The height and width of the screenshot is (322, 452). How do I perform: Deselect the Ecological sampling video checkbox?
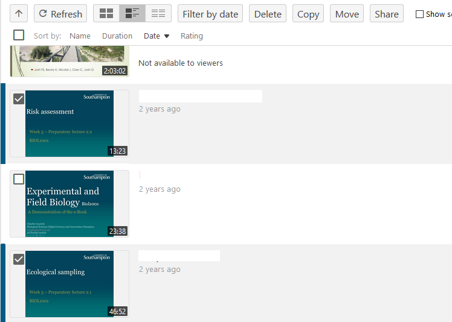click(19, 259)
